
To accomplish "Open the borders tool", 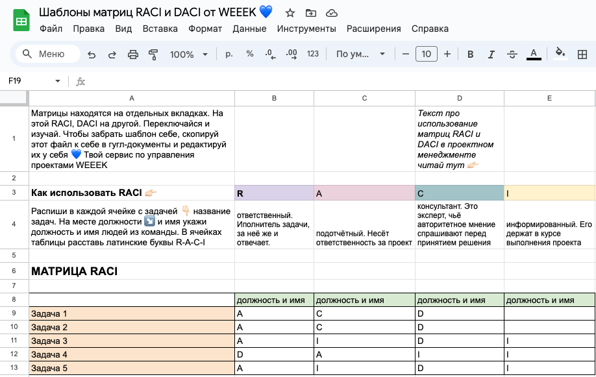I will [582, 55].
